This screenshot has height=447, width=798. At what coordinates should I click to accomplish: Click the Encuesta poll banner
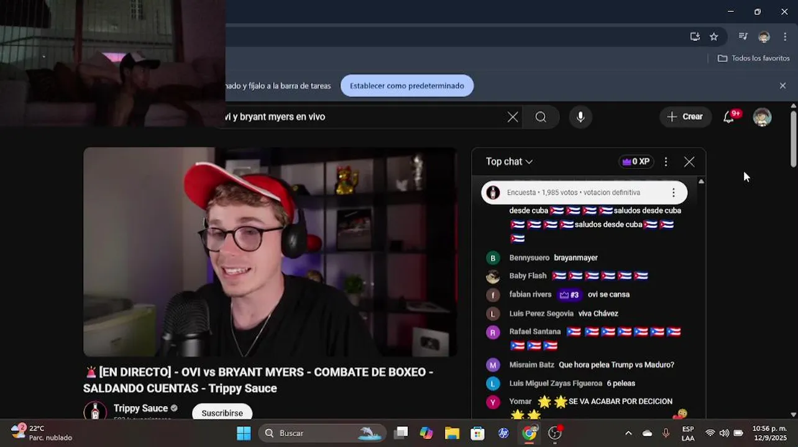[x=584, y=192]
